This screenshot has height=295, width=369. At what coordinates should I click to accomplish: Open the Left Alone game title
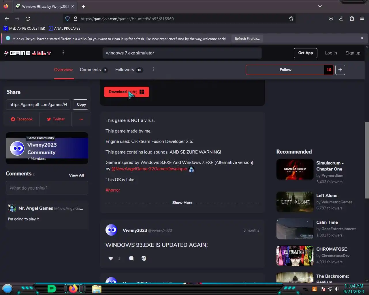[x=327, y=196]
